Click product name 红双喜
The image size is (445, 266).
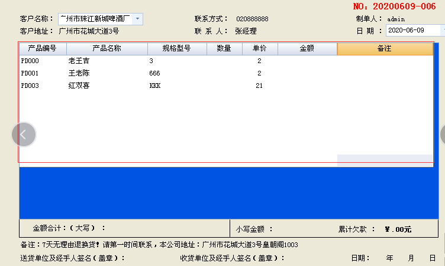(x=79, y=86)
